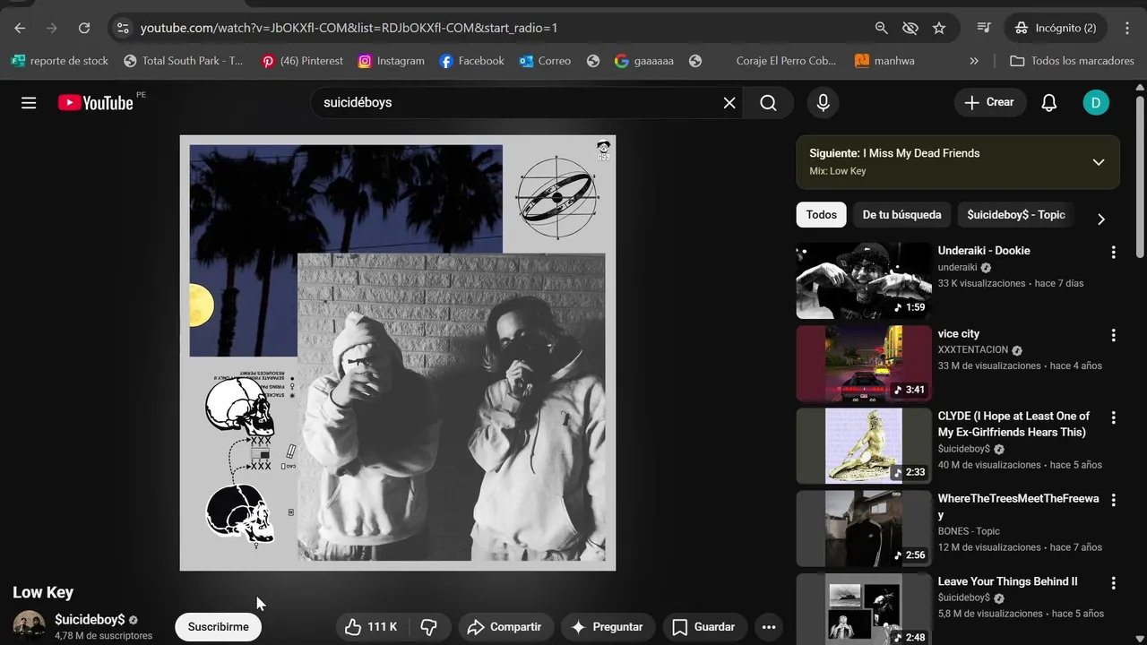Select the Todos filter chip
This screenshot has width=1147, height=645.
[x=821, y=215]
